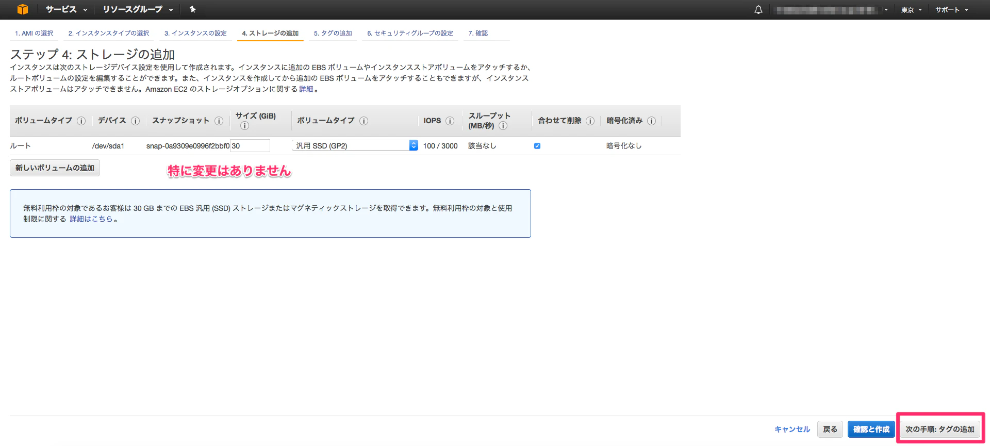Open the サポート dropdown

(952, 10)
